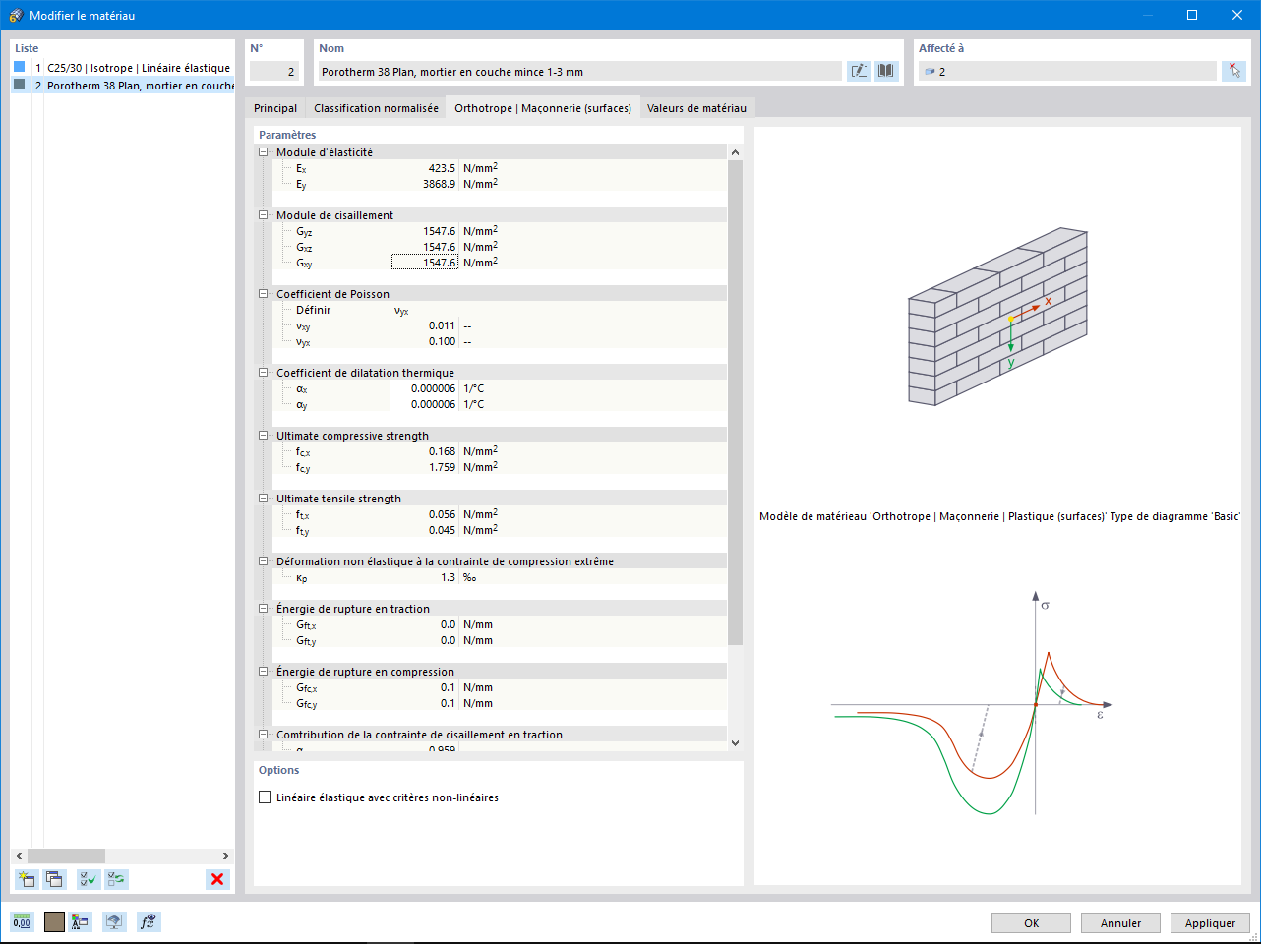
Task: Click the select-all green checkmark icon
Action: click(x=89, y=879)
